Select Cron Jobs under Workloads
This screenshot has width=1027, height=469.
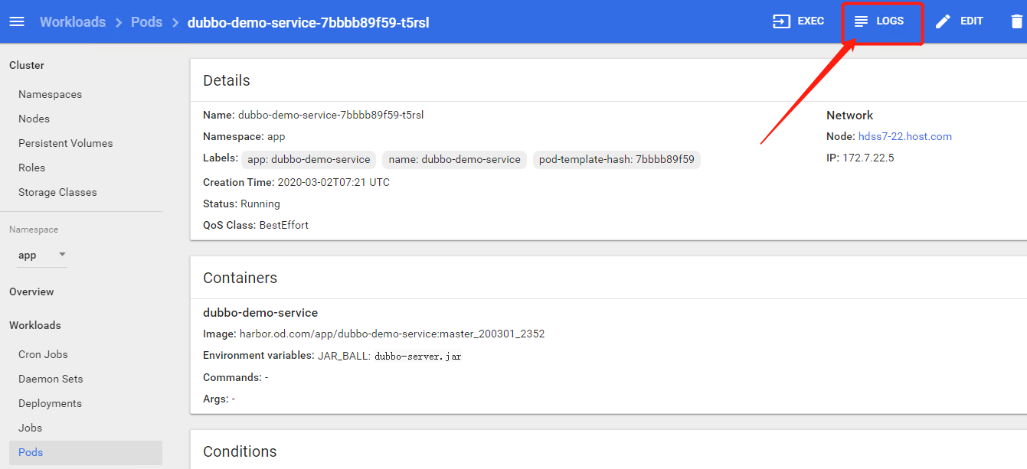click(x=43, y=354)
